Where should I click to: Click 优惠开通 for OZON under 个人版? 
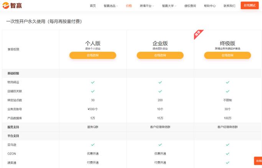[93, 154]
